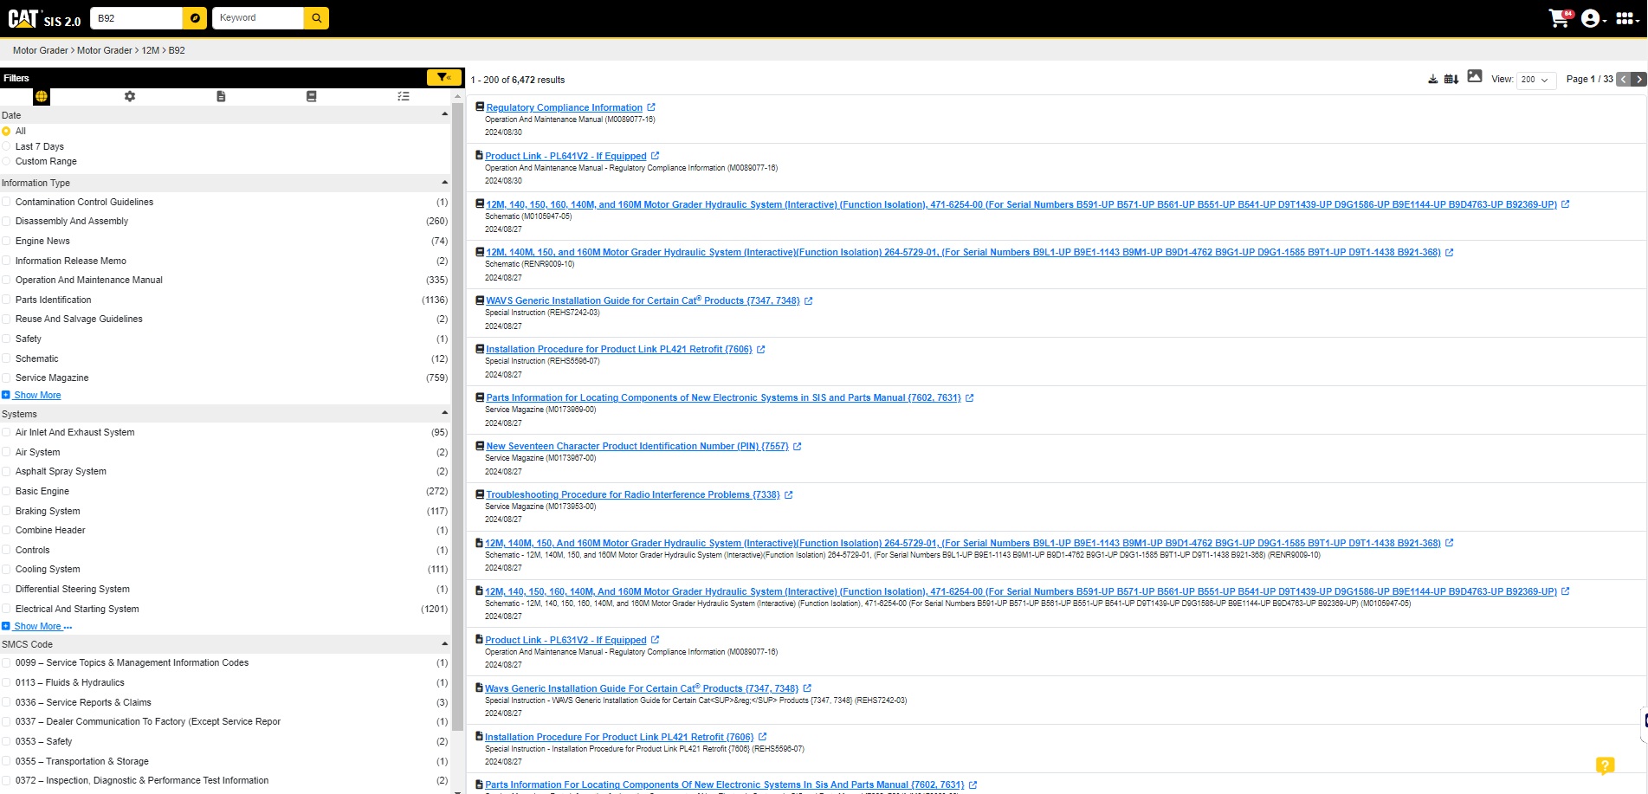This screenshot has height=794, width=1648.
Task: Collapse the filters panel with funnel button
Action: point(443,78)
